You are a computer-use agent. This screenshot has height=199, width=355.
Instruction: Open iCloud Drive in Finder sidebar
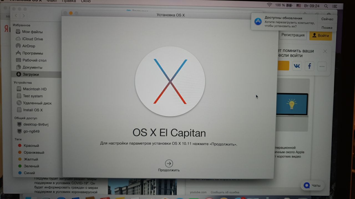click(x=29, y=39)
